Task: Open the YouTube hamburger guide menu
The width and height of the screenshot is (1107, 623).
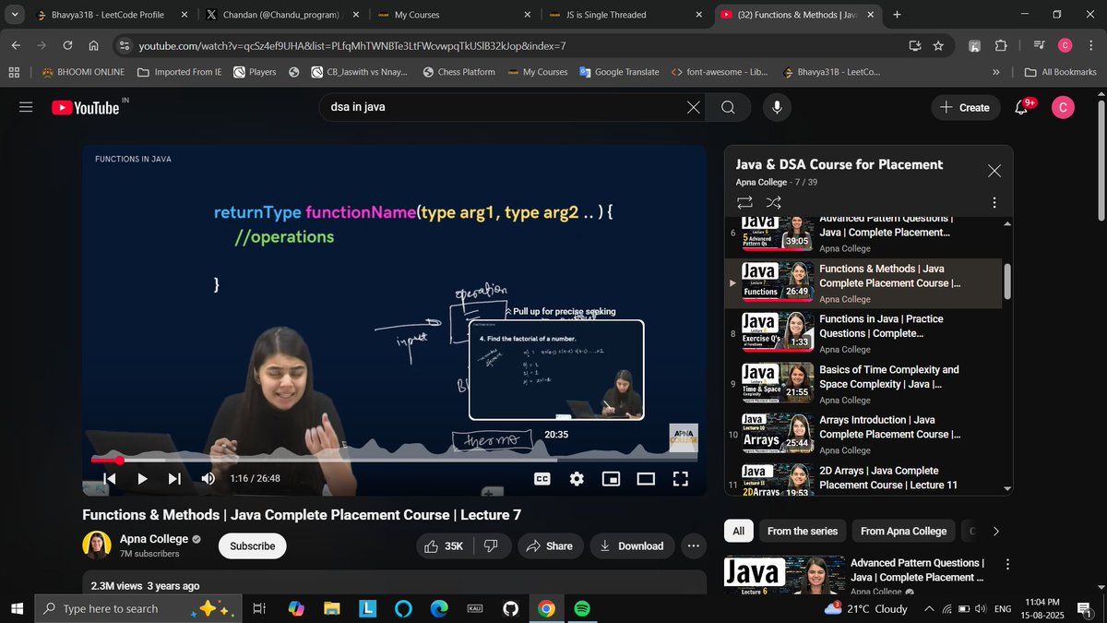Action: (26, 107)
